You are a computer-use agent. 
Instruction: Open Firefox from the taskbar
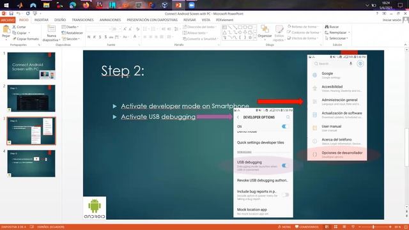86,5
